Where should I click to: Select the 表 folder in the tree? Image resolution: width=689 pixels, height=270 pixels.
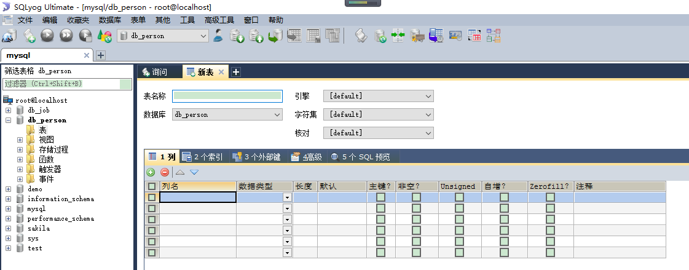[x=42, y=130]
